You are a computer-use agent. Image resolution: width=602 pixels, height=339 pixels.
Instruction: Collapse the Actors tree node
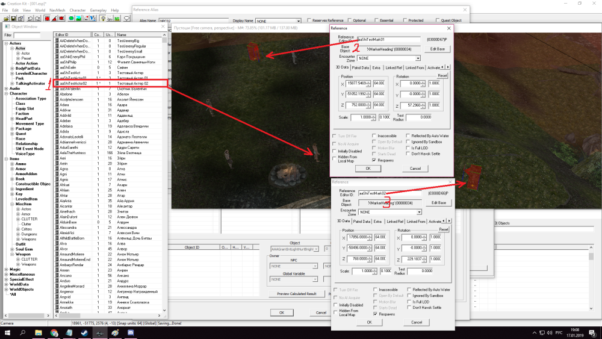[6, 43]
